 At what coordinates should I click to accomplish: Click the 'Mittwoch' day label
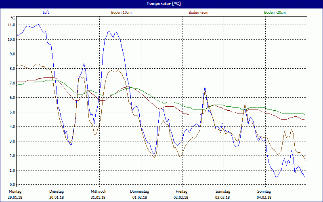pyautogui.click(x=99, y=191)
